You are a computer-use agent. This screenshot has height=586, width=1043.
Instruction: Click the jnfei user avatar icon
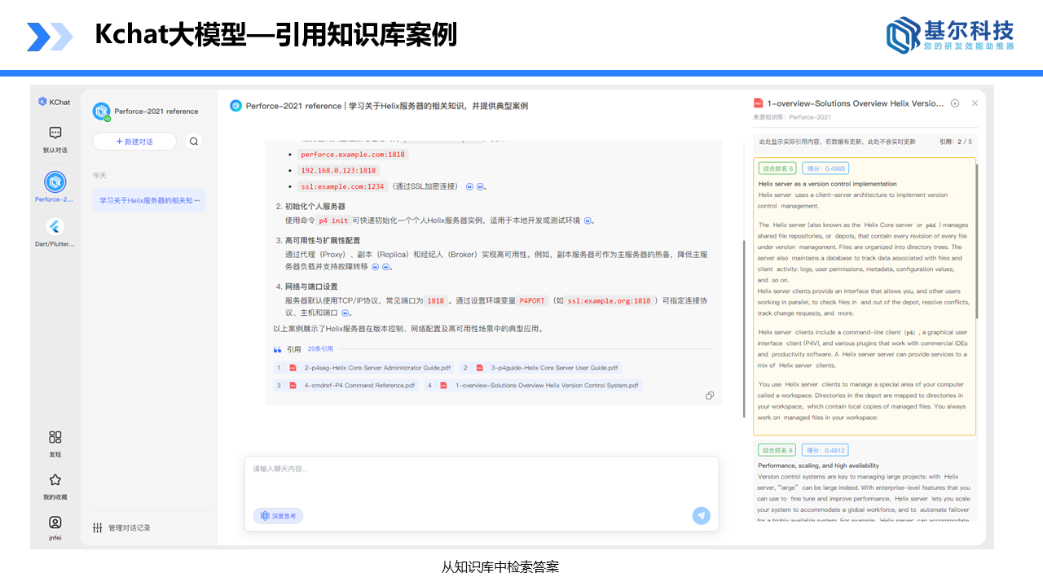pyautogui.click(x=55, y=522)
